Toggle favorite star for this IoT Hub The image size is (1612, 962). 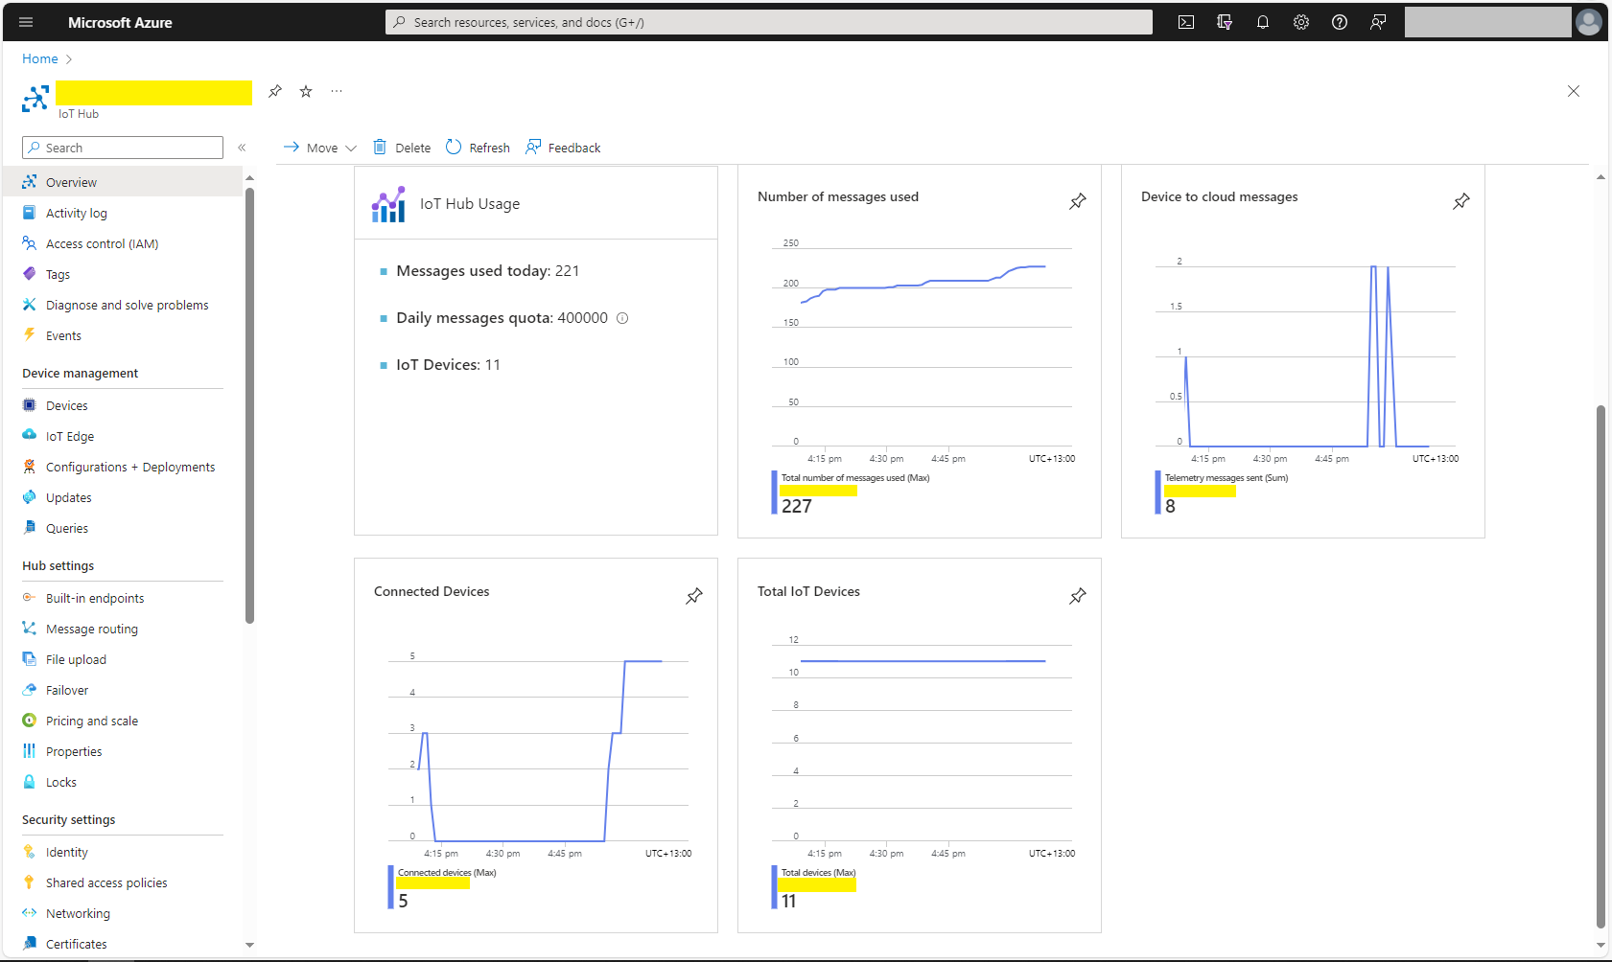pos(306,91)
